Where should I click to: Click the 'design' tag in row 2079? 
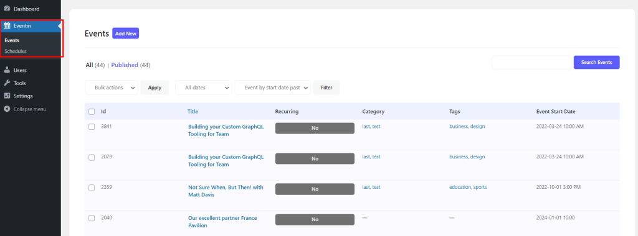pyautogui.click(x=478, y=157)
